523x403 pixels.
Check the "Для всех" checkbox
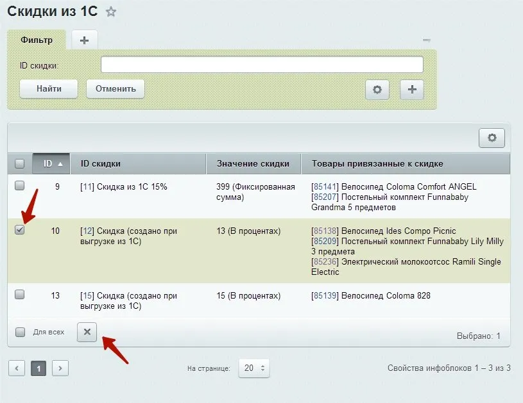[20, 332]
